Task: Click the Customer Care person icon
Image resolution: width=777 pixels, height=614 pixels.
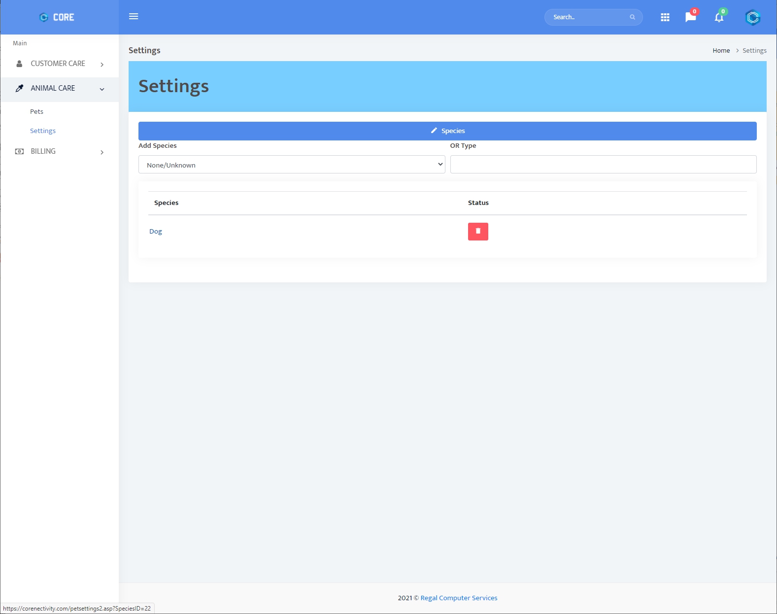Action: (x=19, y=64)
